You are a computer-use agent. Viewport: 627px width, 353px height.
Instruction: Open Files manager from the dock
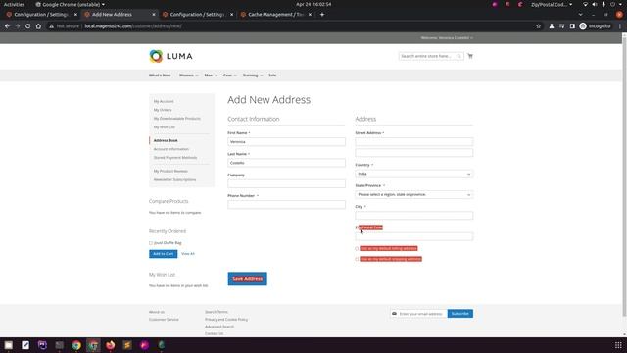tap(9, 345)
